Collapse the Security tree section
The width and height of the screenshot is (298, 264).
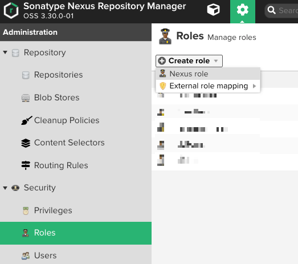5,188
